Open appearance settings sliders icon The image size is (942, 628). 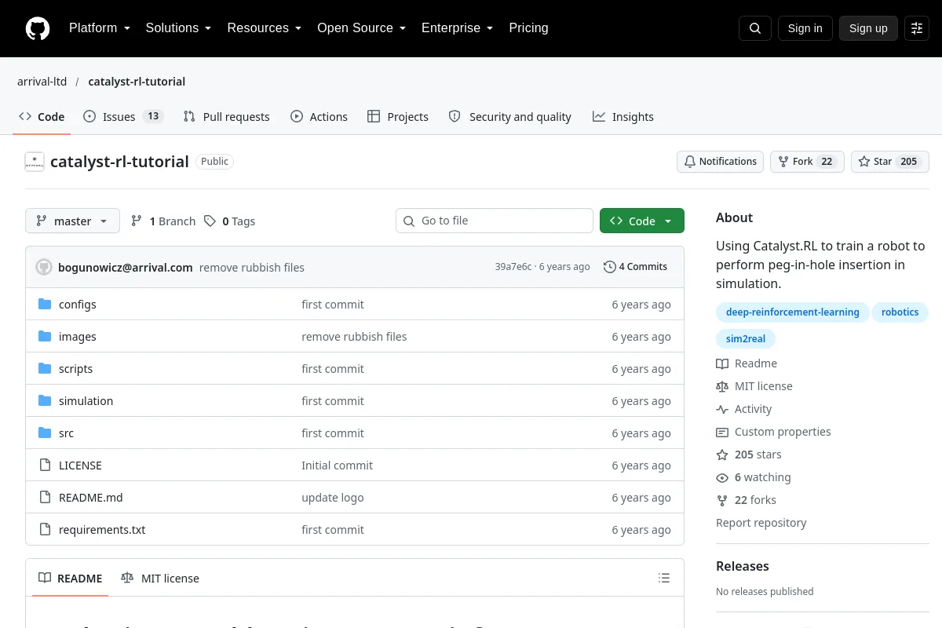917,28
